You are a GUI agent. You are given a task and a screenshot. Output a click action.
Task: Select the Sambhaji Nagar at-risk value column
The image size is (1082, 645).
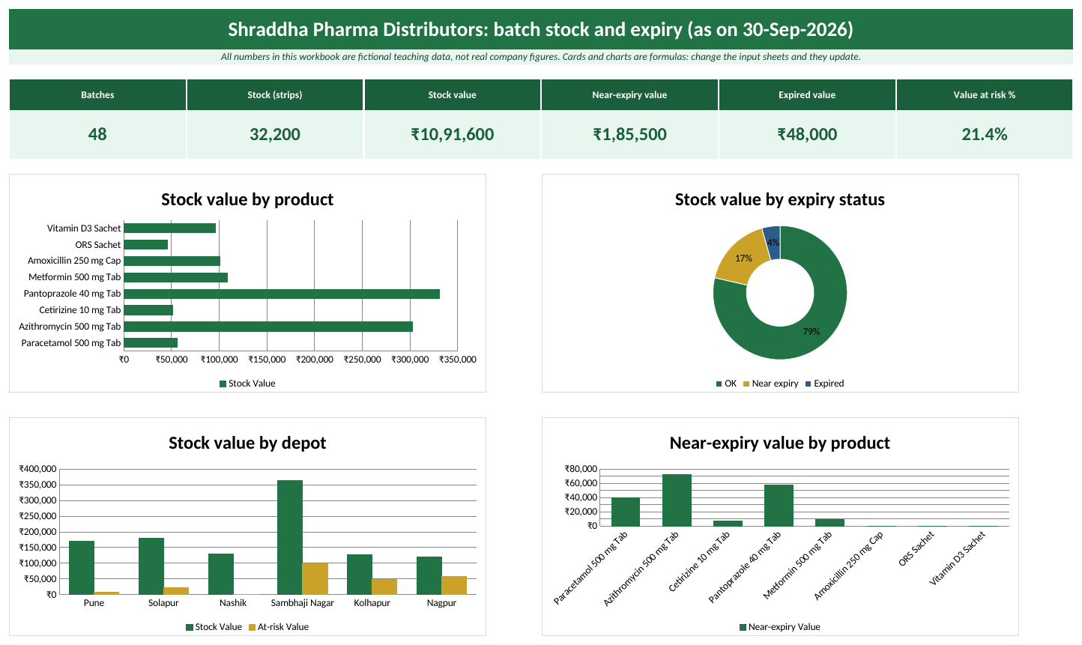click(315, 578)
